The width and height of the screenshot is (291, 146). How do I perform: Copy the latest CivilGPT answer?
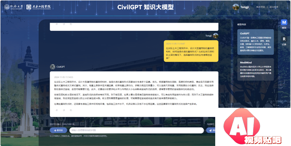[x=71, y=110]
